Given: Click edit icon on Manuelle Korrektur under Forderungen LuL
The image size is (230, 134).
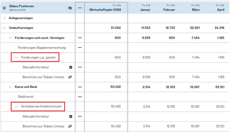Looking at the screenshot, I should click(x=71, y=67).
